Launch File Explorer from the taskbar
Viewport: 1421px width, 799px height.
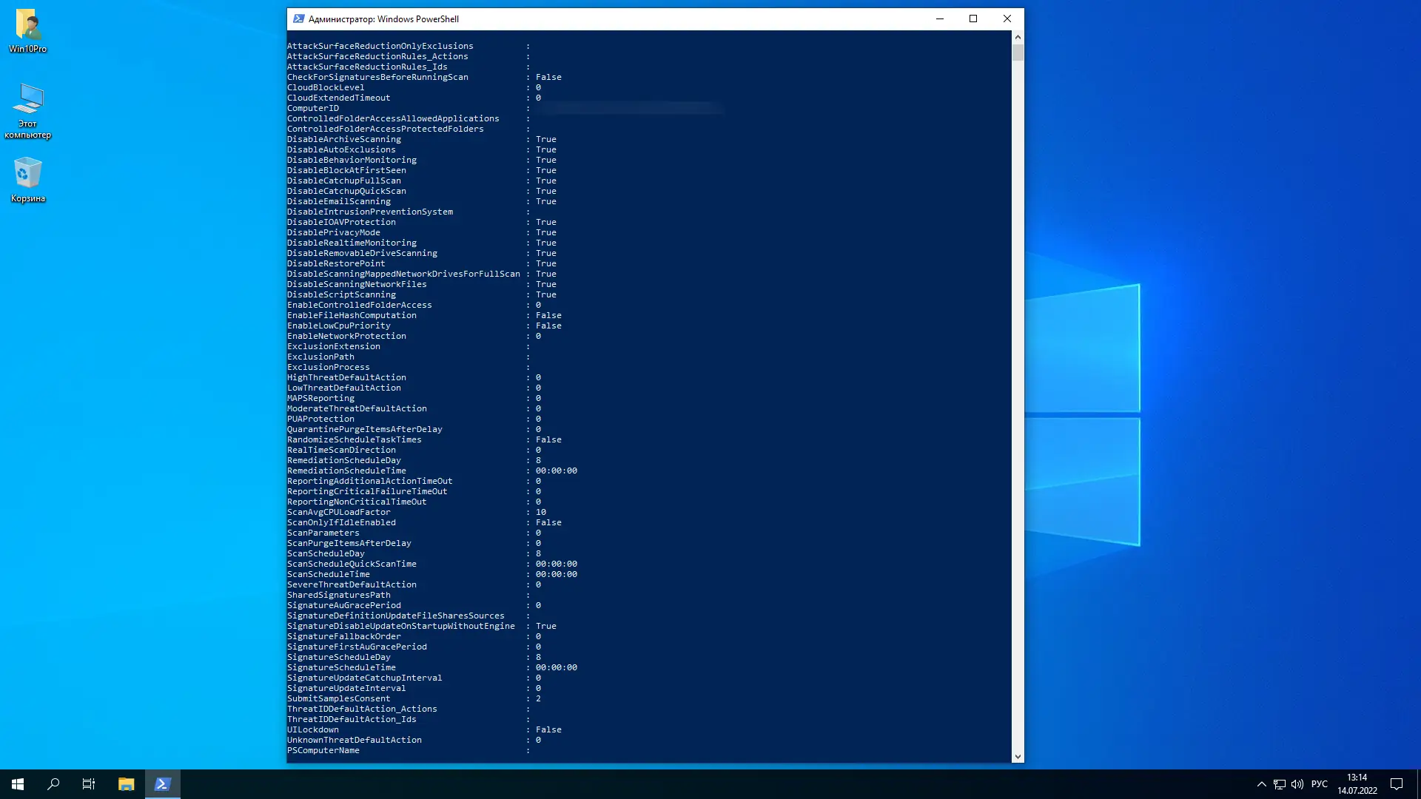[126, 784]
